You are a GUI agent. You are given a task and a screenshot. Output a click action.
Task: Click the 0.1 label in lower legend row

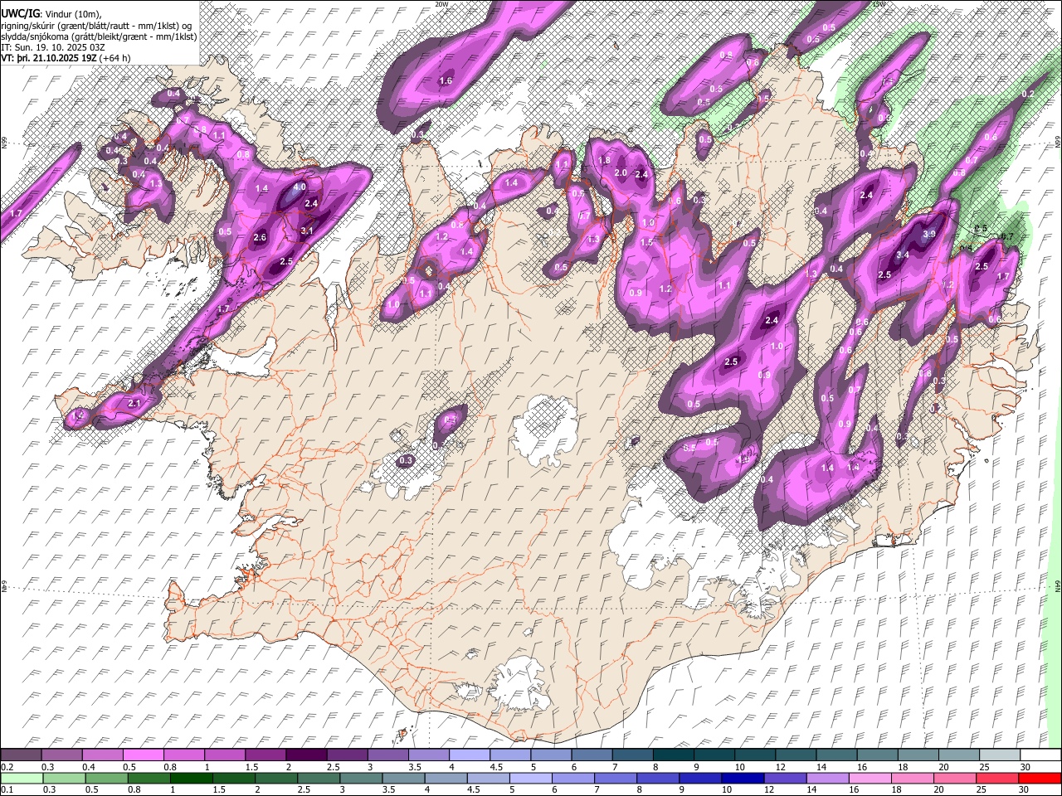coord(7,790)
